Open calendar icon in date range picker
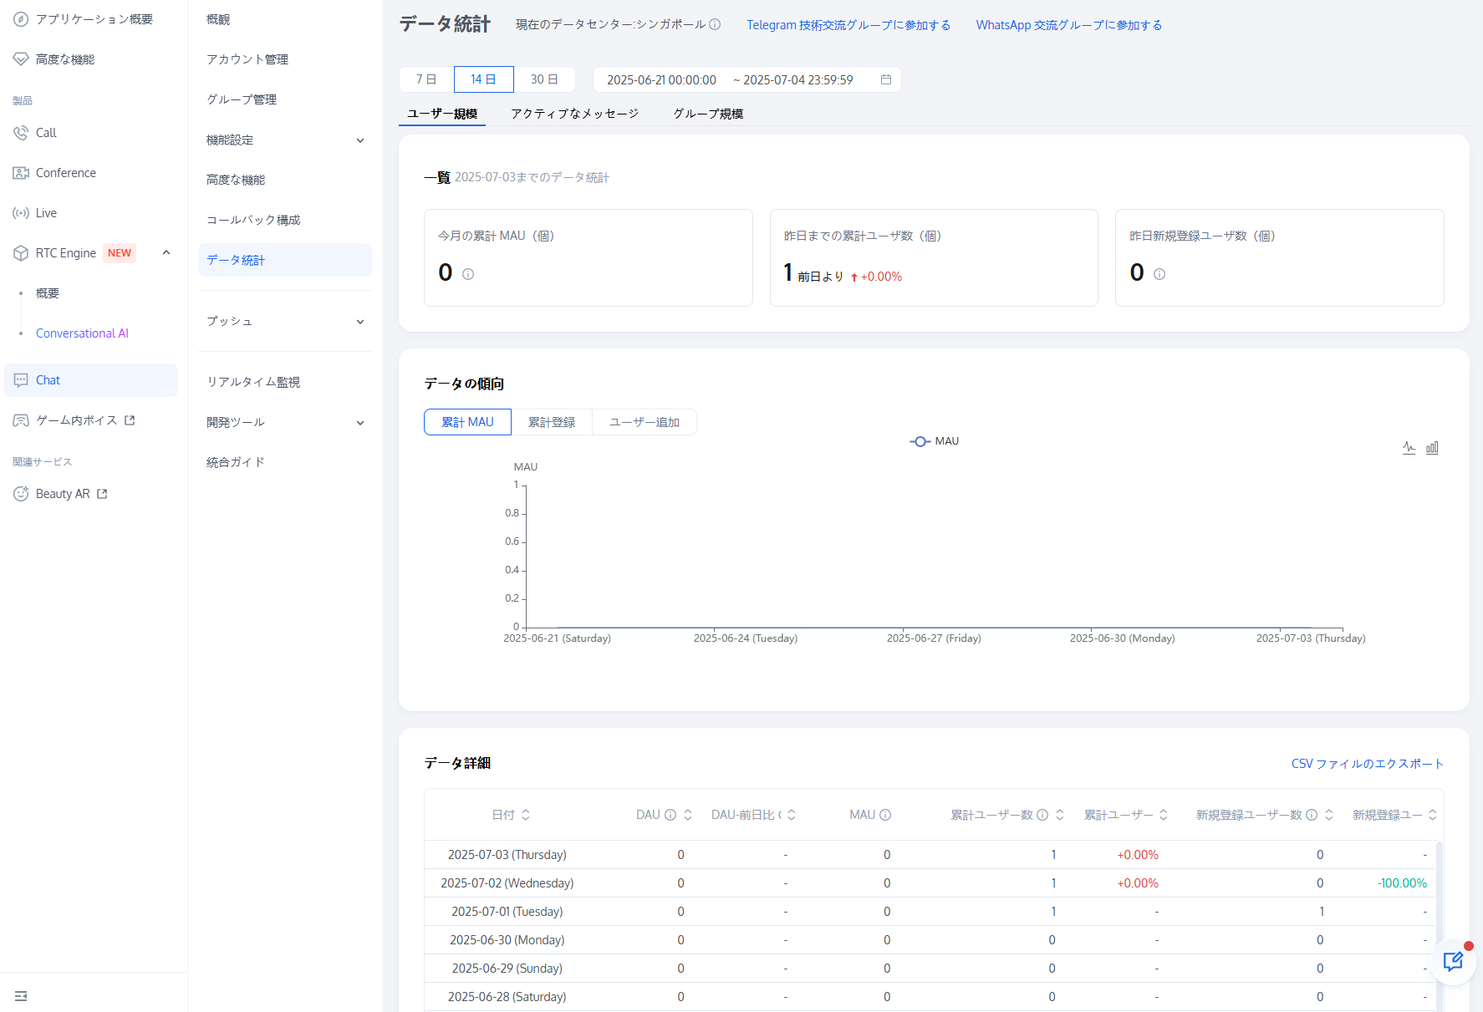 click(x=886, y=79)
